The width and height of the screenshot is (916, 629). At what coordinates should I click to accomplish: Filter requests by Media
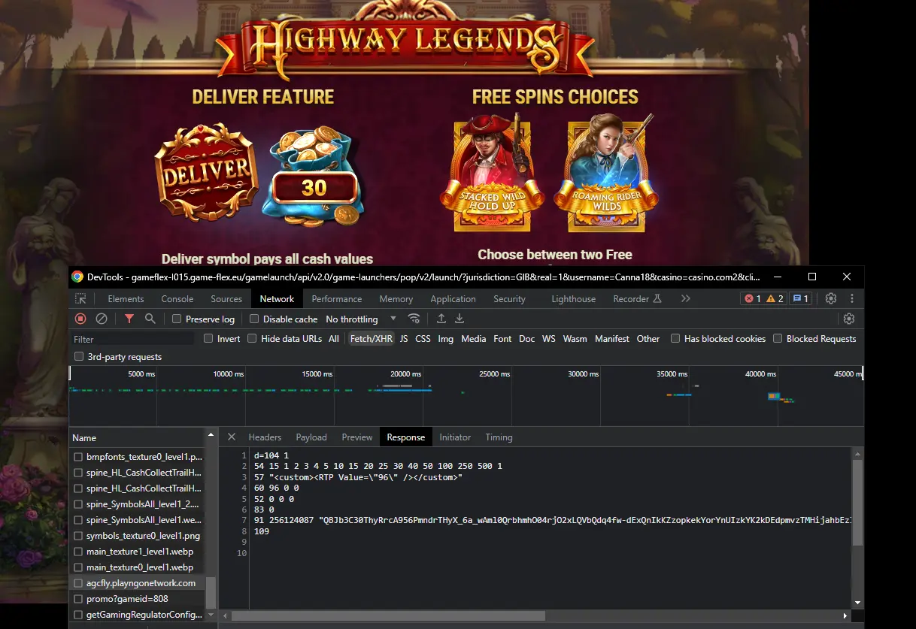pos(474,339)
